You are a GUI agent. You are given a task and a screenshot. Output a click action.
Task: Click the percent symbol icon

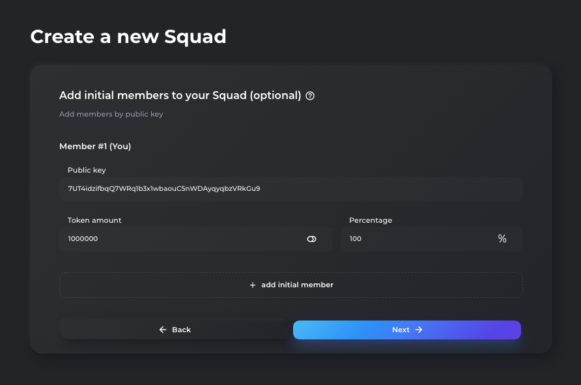click(x=502, y=238)
